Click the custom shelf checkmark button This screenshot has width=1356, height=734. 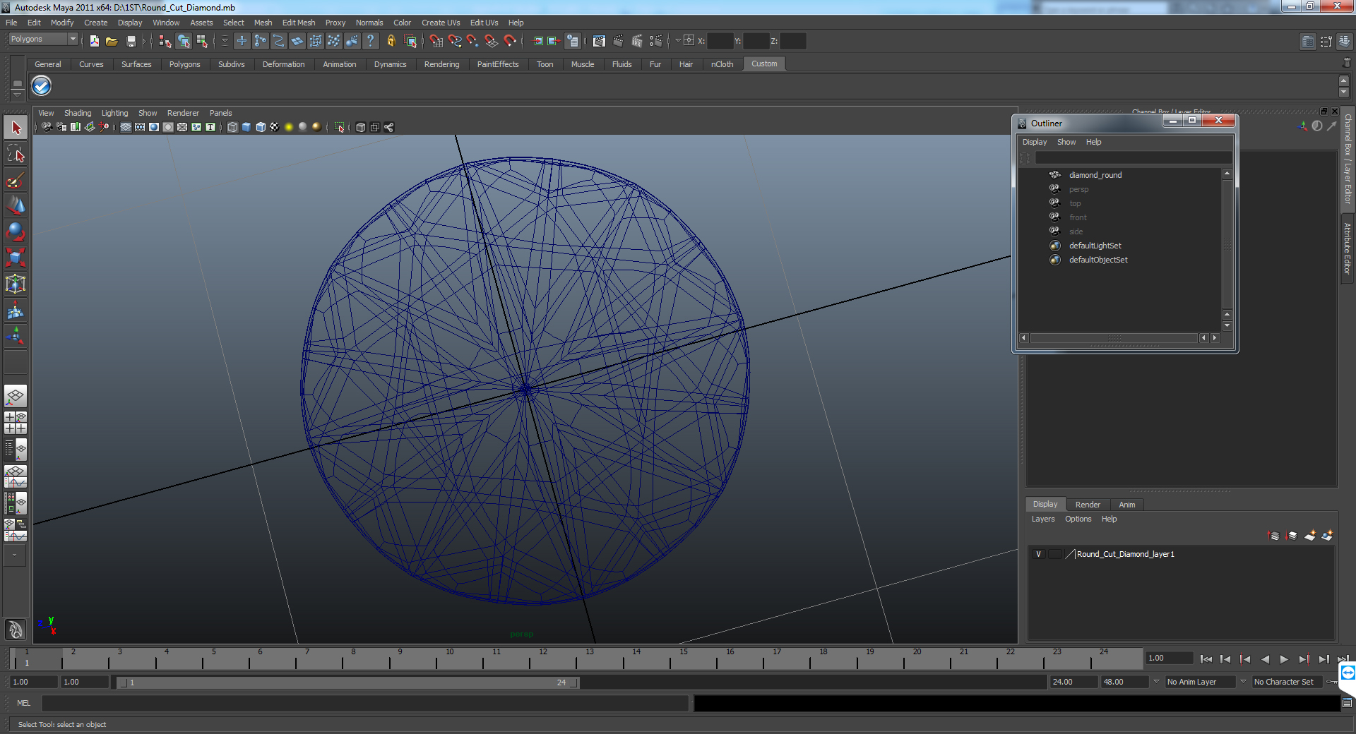click(42, 86)
